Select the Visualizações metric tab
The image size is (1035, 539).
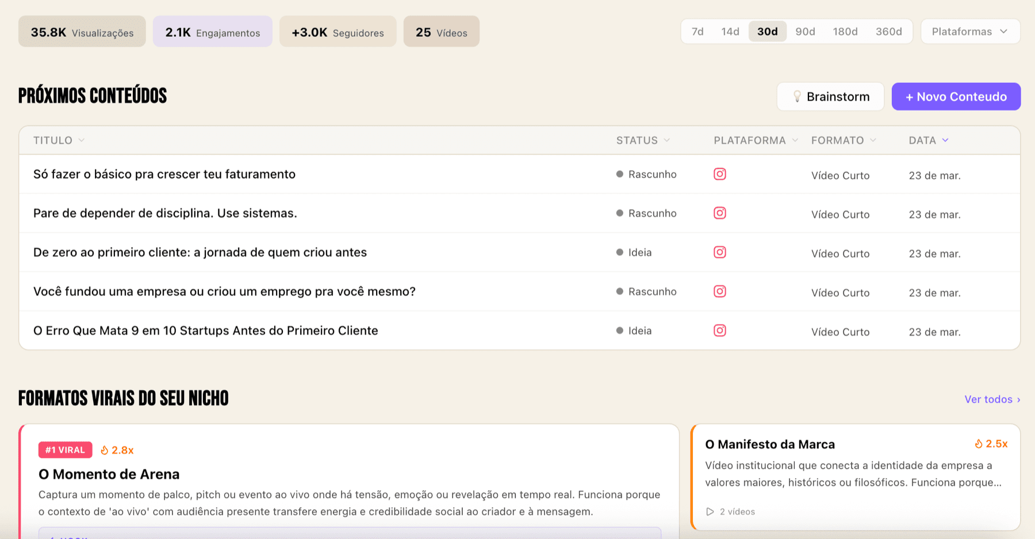(x=82, y=32)
